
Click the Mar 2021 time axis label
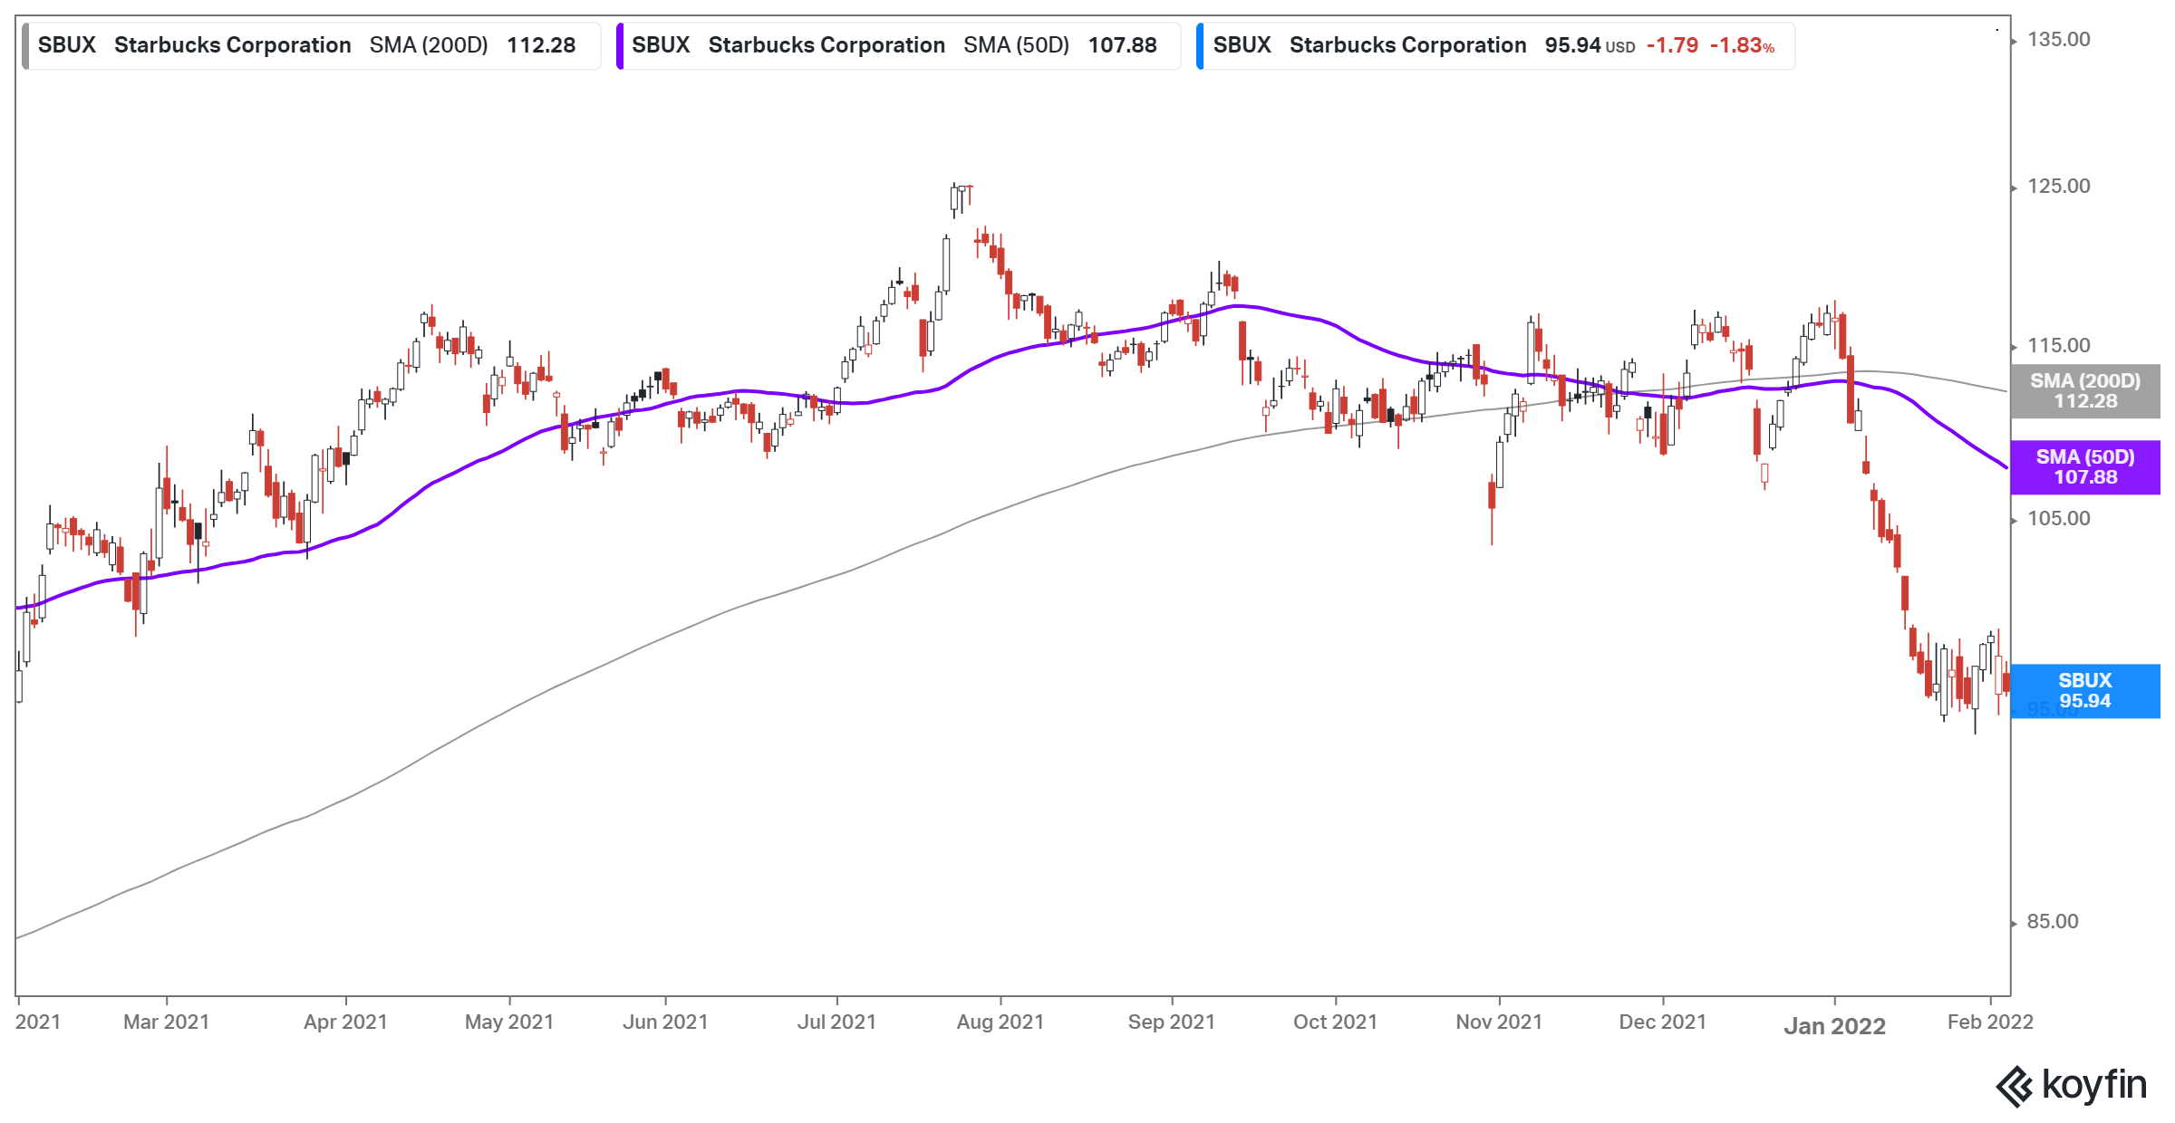pyautogui.click(x=166, y=1022)
